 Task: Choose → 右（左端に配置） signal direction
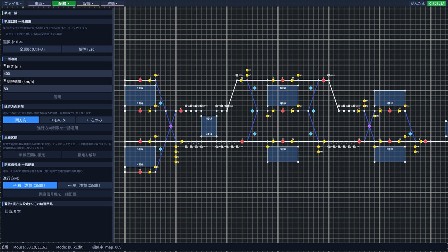[x=30, y=185]
